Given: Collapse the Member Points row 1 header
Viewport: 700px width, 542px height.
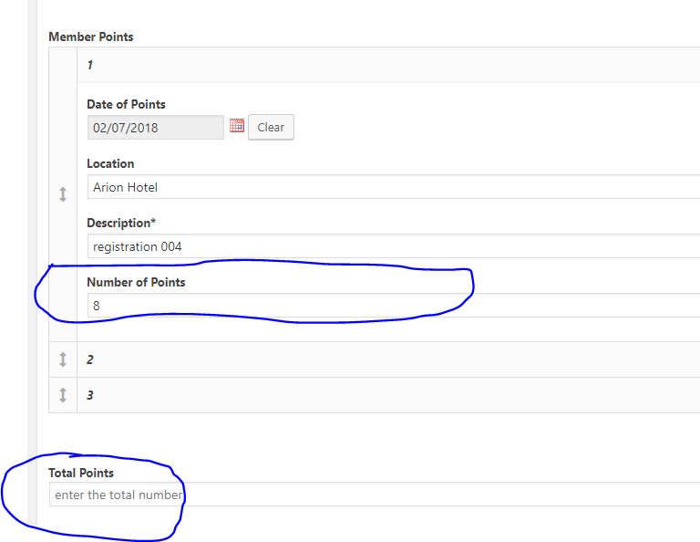Looking at the screenshot, I should (x=388, y=65).
